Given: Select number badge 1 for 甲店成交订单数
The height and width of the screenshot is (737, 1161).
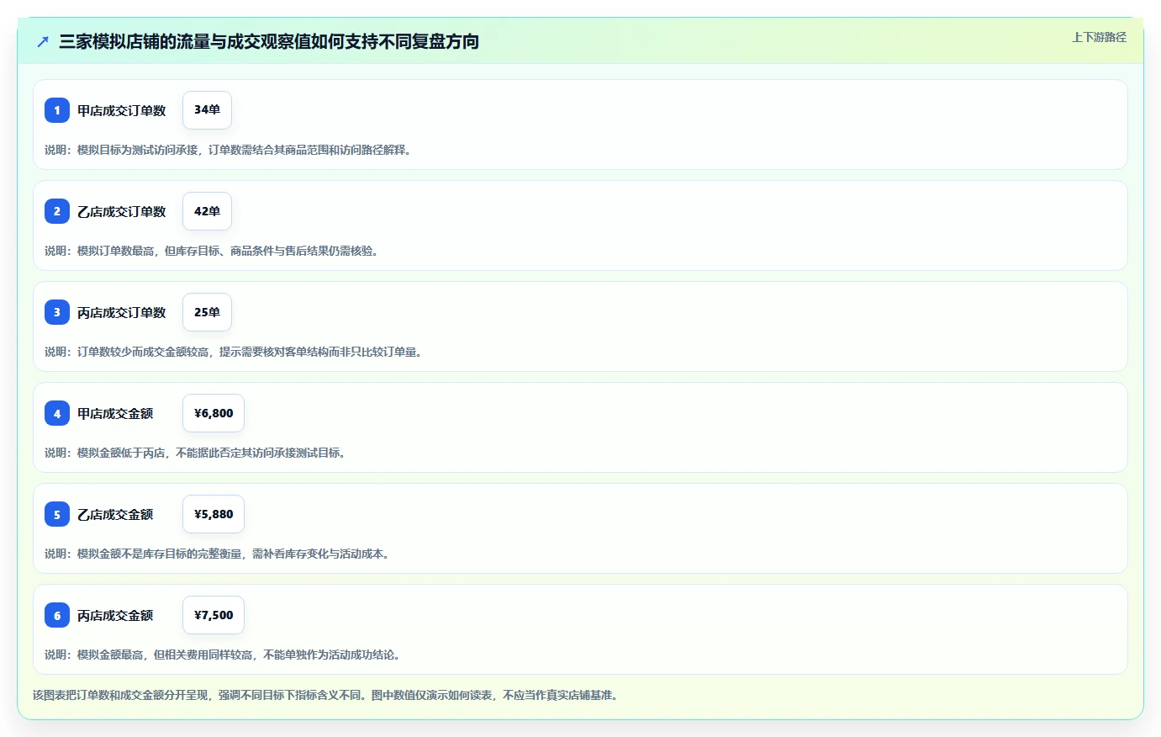Looking at the screenshot, I should pos(57,110).
